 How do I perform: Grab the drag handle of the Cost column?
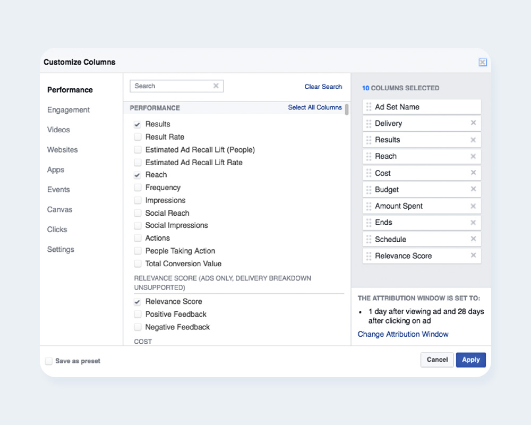pos(369,173)
